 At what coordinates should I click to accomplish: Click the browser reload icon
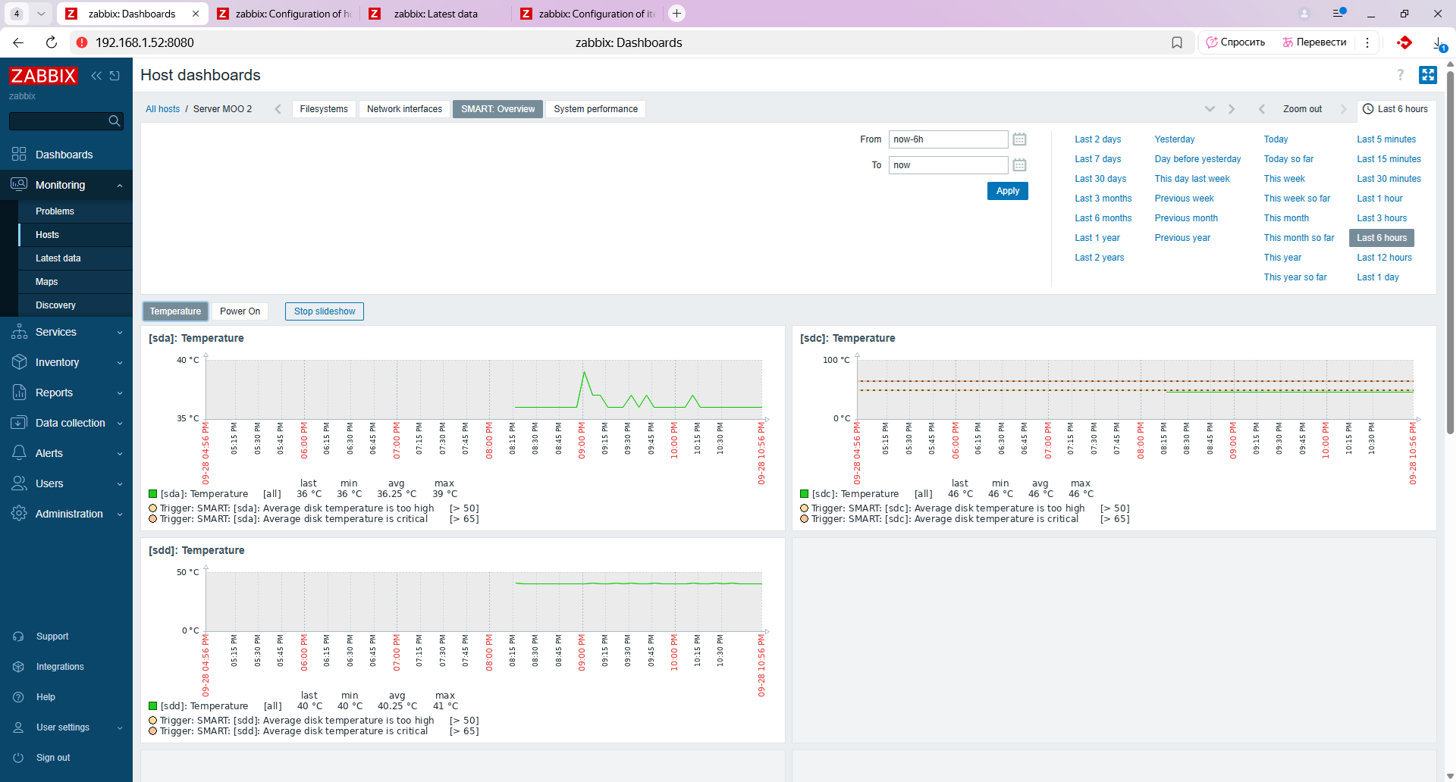tap(52, 42)
